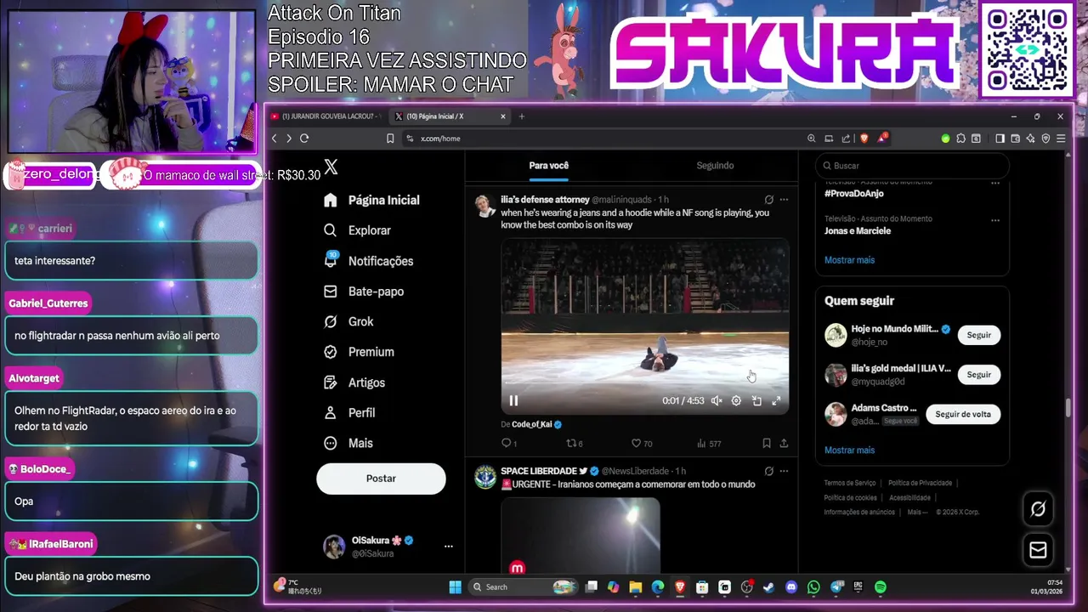Focus the Buscar search field
Image resolution: width=1088 pixels, height=612 pixels.
pyautogui.click(x=912, y=166)
